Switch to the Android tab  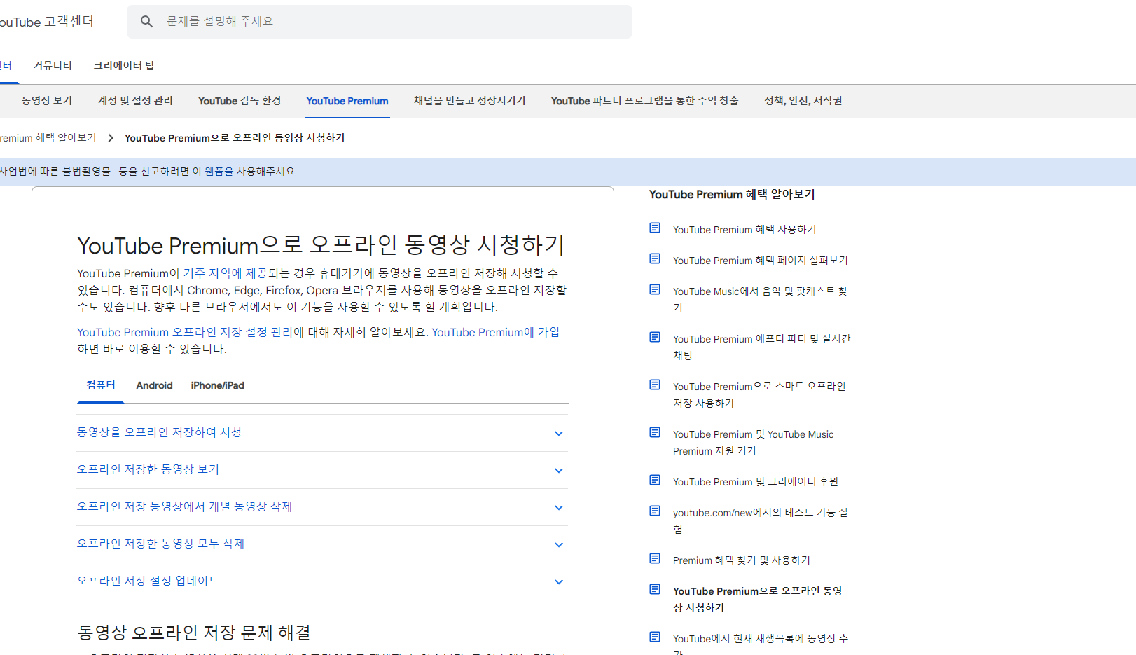(x=154, y=385)
